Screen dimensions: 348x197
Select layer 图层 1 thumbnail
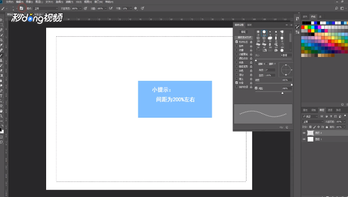310,139
